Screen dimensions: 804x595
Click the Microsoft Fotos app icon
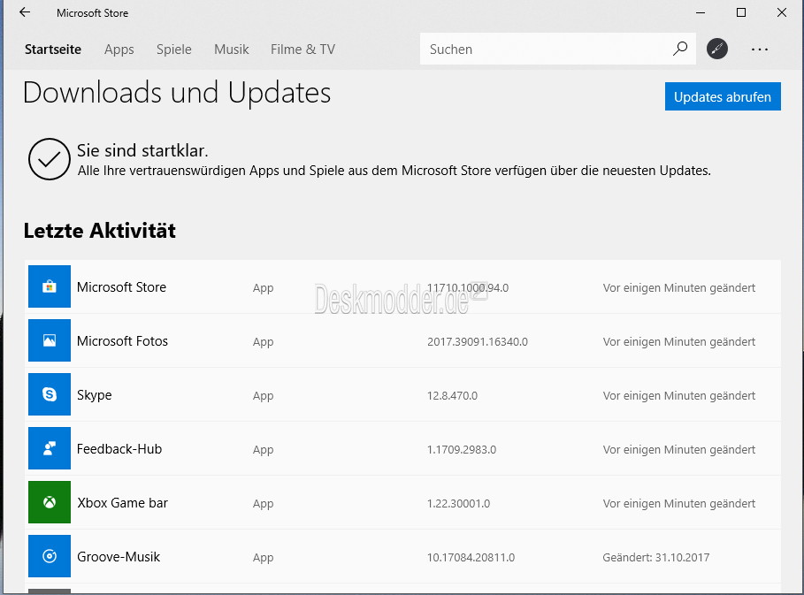click(50, 340)
